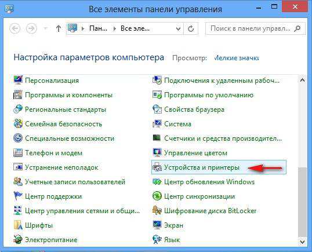This screenshot has height=252, width=312.
Task: Click the Центр синхронизации green icon
Action: pyautogui.click(x=157, y=196)
